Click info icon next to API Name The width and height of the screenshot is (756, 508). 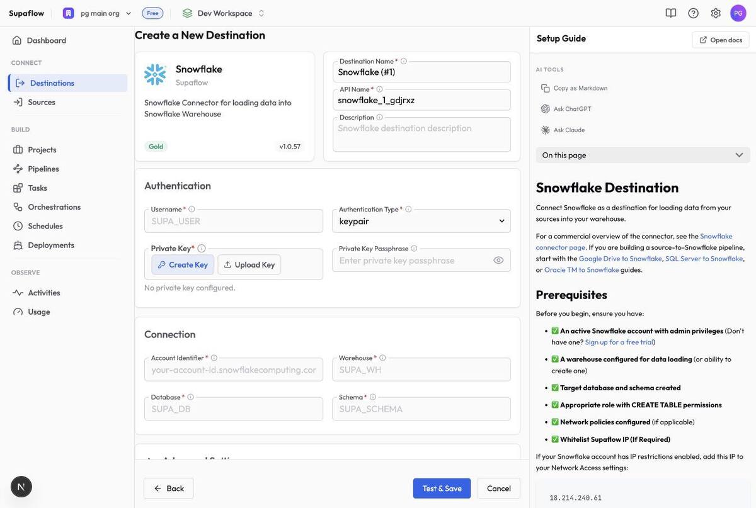pyautogui.click(x=379, y=89)
